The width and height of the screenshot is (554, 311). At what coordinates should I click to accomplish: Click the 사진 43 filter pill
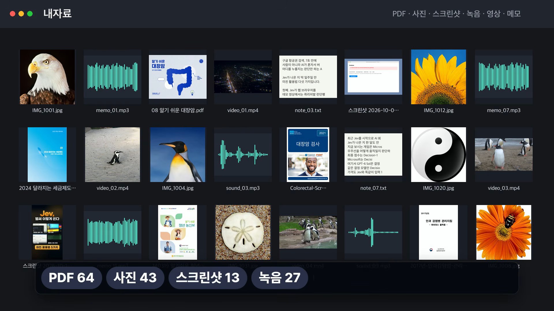(x=135, y=278)
